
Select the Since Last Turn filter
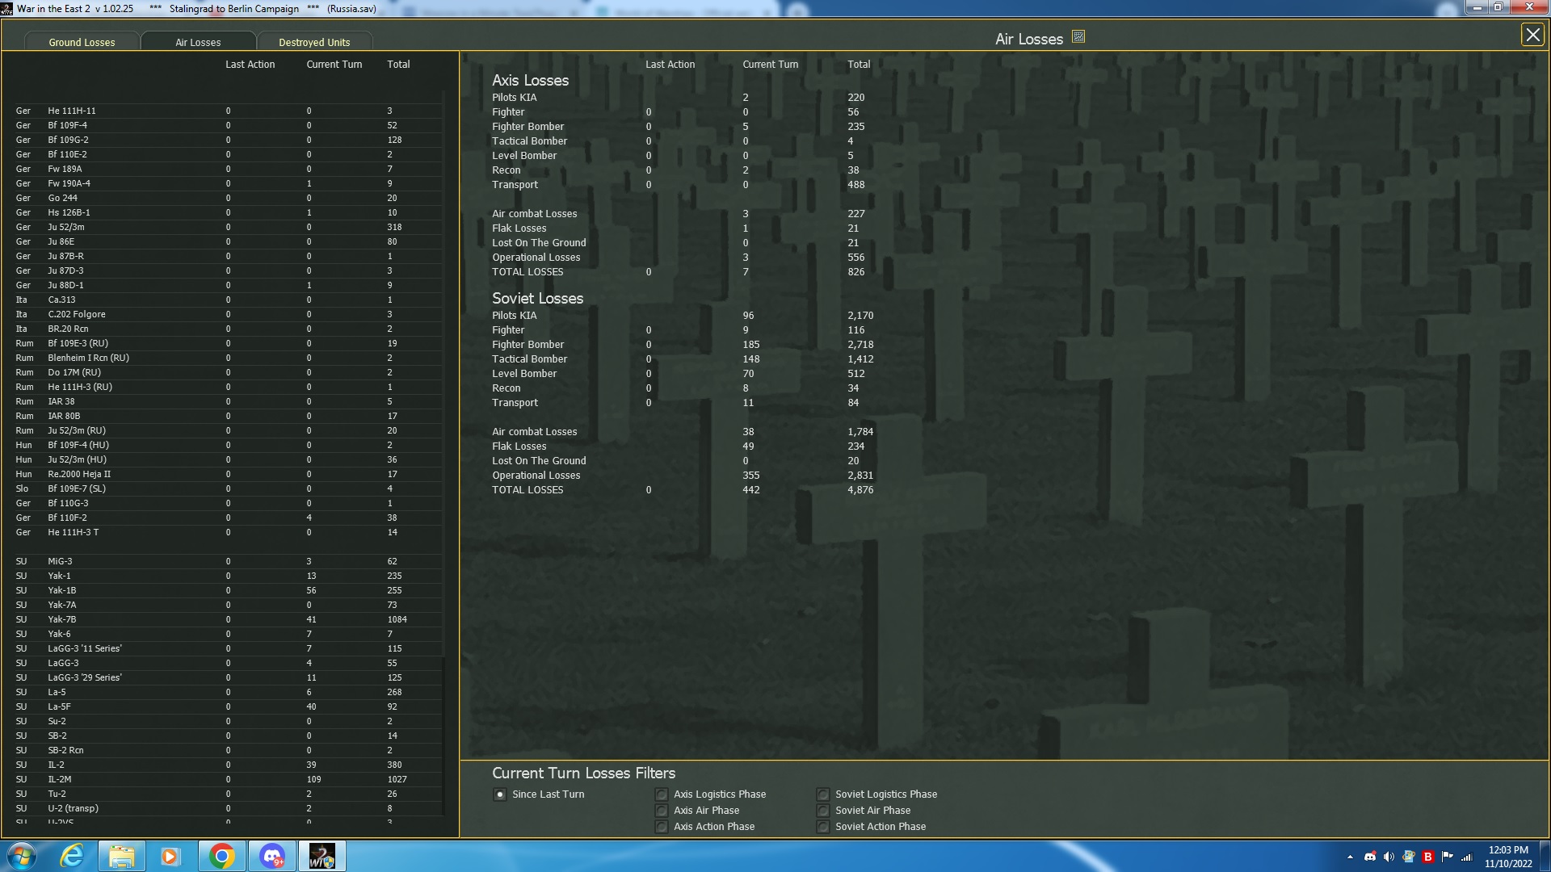500,794
